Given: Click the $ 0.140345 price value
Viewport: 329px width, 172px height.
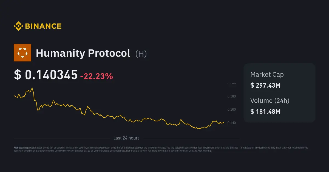Looking at the screenshot, I should (46, 75).
